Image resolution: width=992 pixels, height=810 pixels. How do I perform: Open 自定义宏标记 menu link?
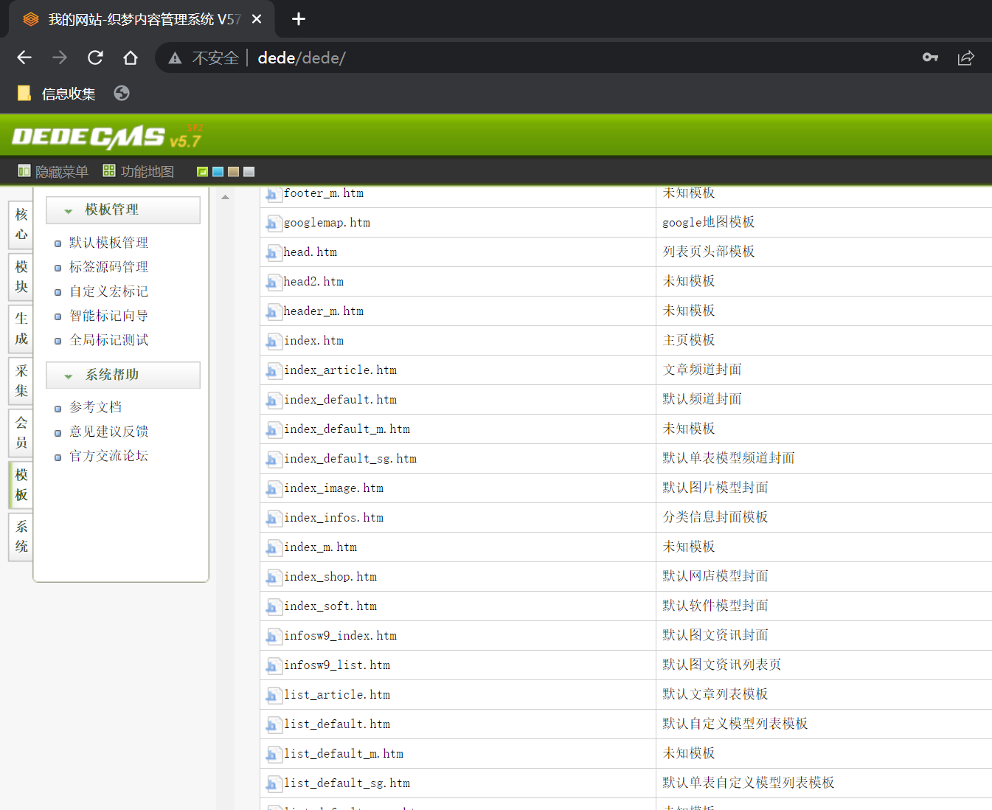pos(108,291)
